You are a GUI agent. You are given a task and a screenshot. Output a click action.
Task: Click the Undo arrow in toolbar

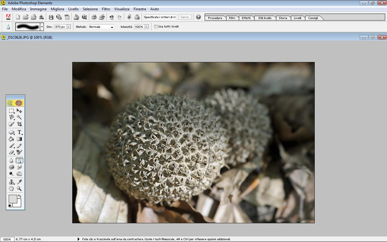[111, 17]
